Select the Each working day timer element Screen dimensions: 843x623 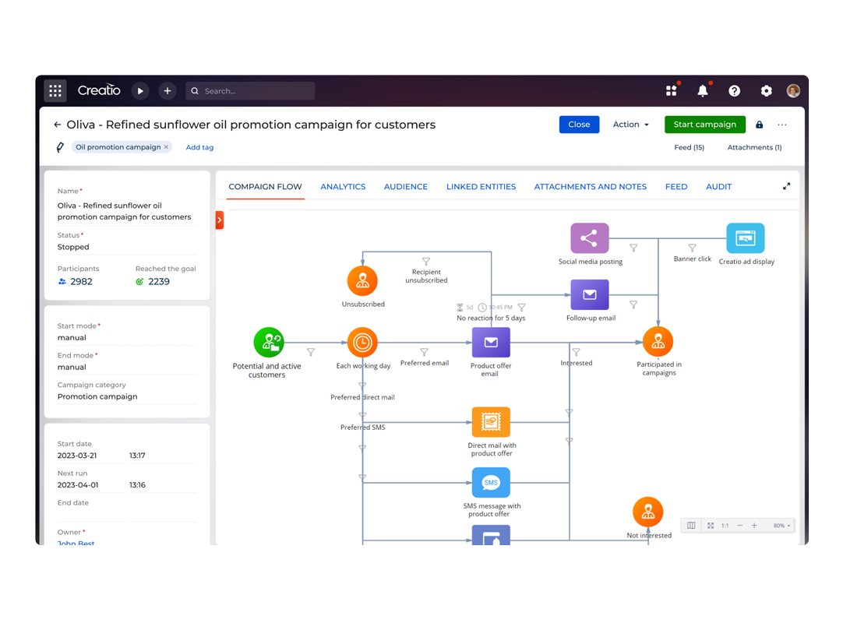coord(362,342)
